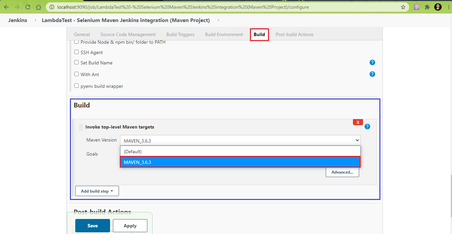Reload the page with the refresh icon
This screenshot has width=452, height=234.
[x=28, y=7]
